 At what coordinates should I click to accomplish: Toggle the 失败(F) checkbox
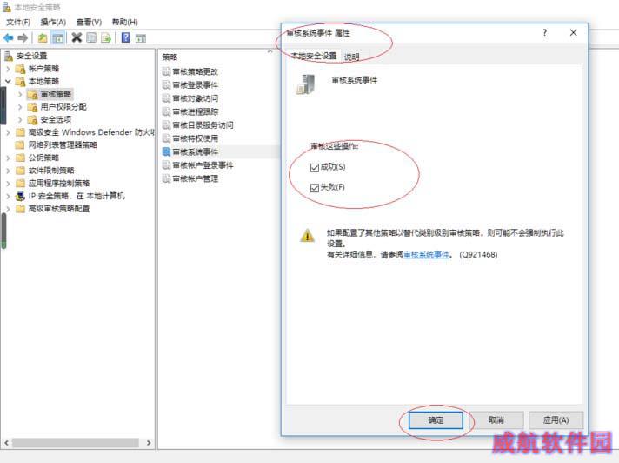(315, 188)
